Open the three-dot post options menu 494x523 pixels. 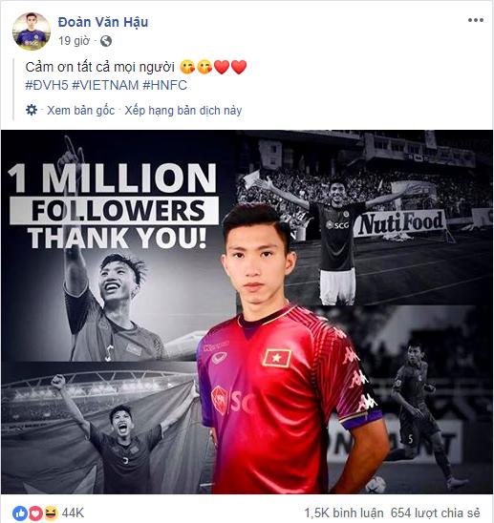click(475, 20)
